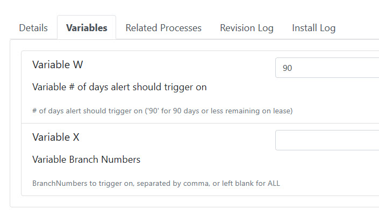Click the Variable Branch Numbers label

coord(87,160)
